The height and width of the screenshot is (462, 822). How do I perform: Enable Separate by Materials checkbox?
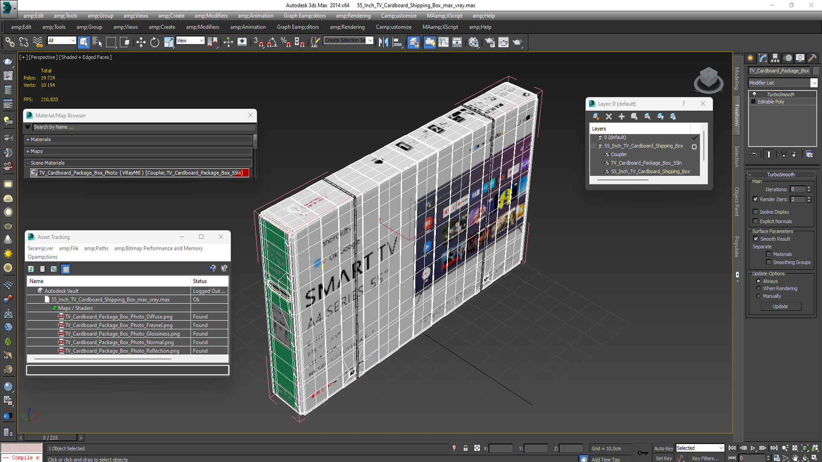768,254
